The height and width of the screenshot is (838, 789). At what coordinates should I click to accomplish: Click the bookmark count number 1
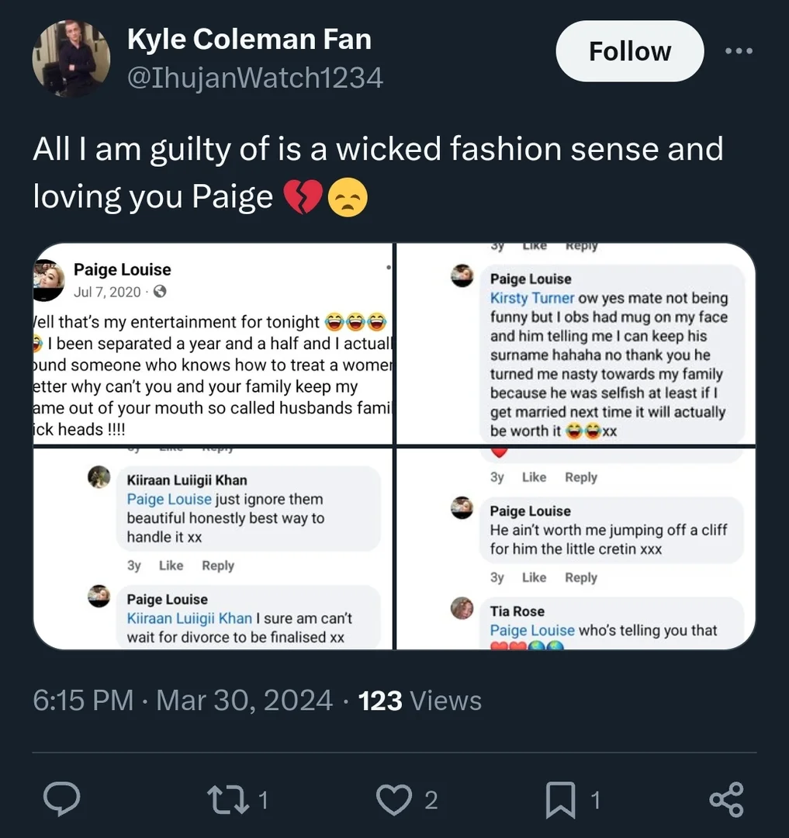pyautogui.click(x=596, y=800)
